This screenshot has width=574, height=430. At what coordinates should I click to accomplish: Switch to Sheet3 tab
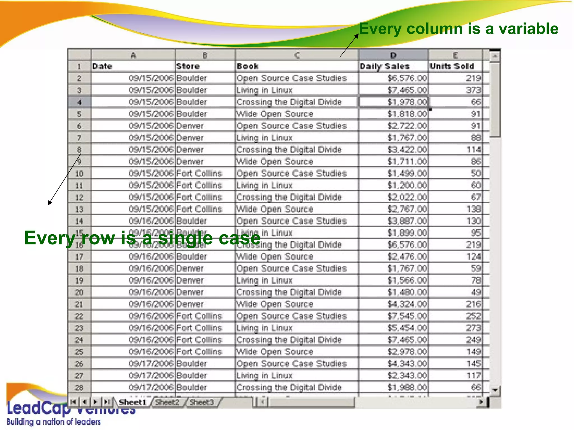point(202,402)
